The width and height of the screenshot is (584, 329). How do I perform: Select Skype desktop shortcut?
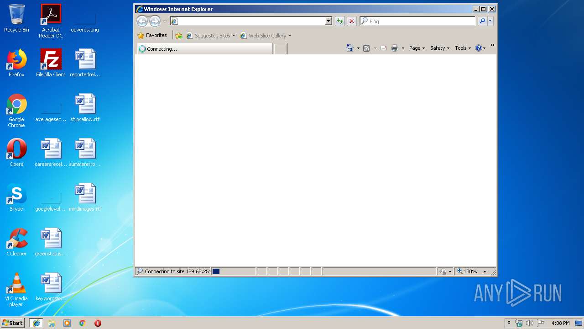tap(16, 197)
